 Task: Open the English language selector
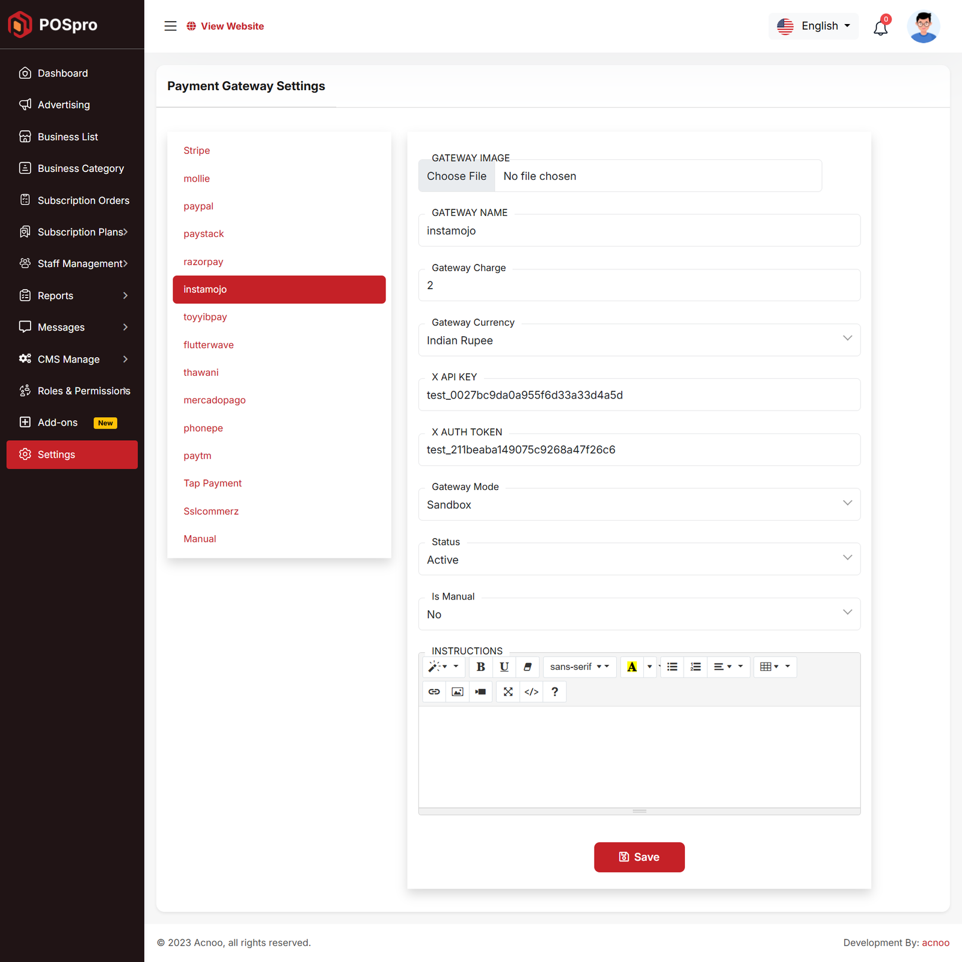pyautogui.click(x=813, y=26)
